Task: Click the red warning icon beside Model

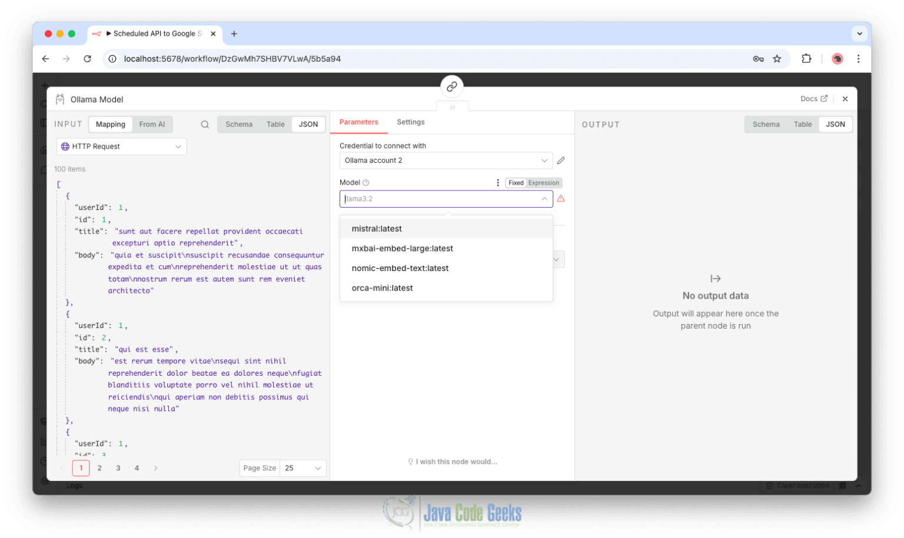Action: point(561,199)
